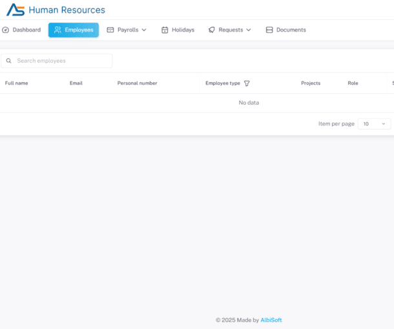Click the AlbiSoft logo icon
394x329 pixels.
[x=16, y=10]
